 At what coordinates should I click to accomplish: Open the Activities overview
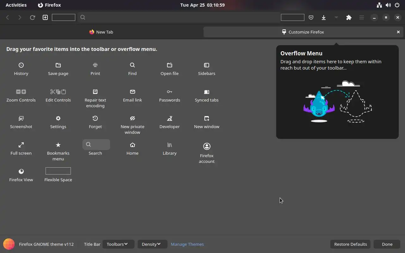[x=16, y=5]
